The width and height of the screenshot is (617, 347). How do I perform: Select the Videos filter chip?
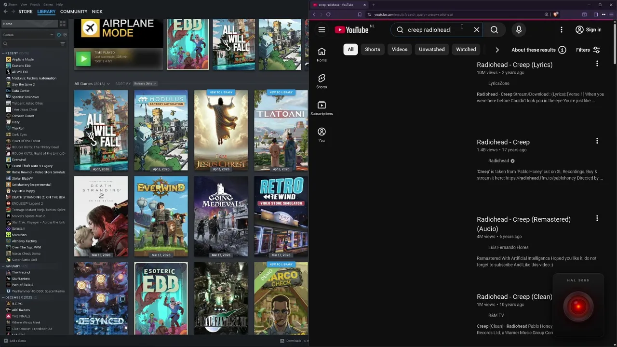400,49
